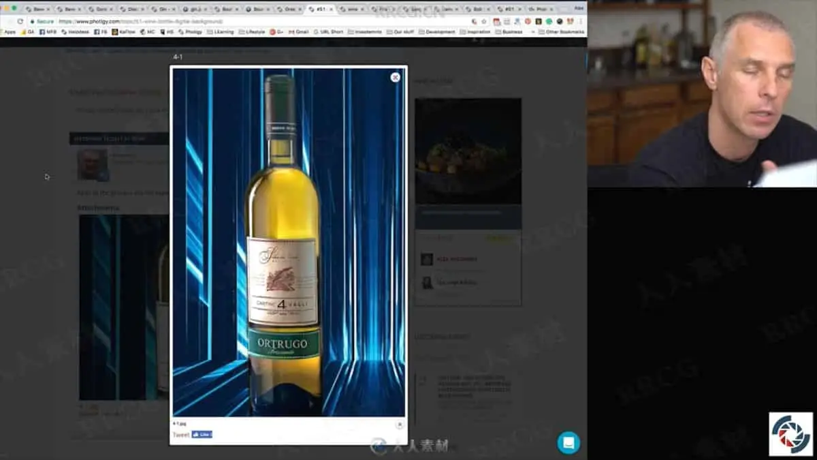Expand the Other Bookmarks folder

tap(561, 32)
